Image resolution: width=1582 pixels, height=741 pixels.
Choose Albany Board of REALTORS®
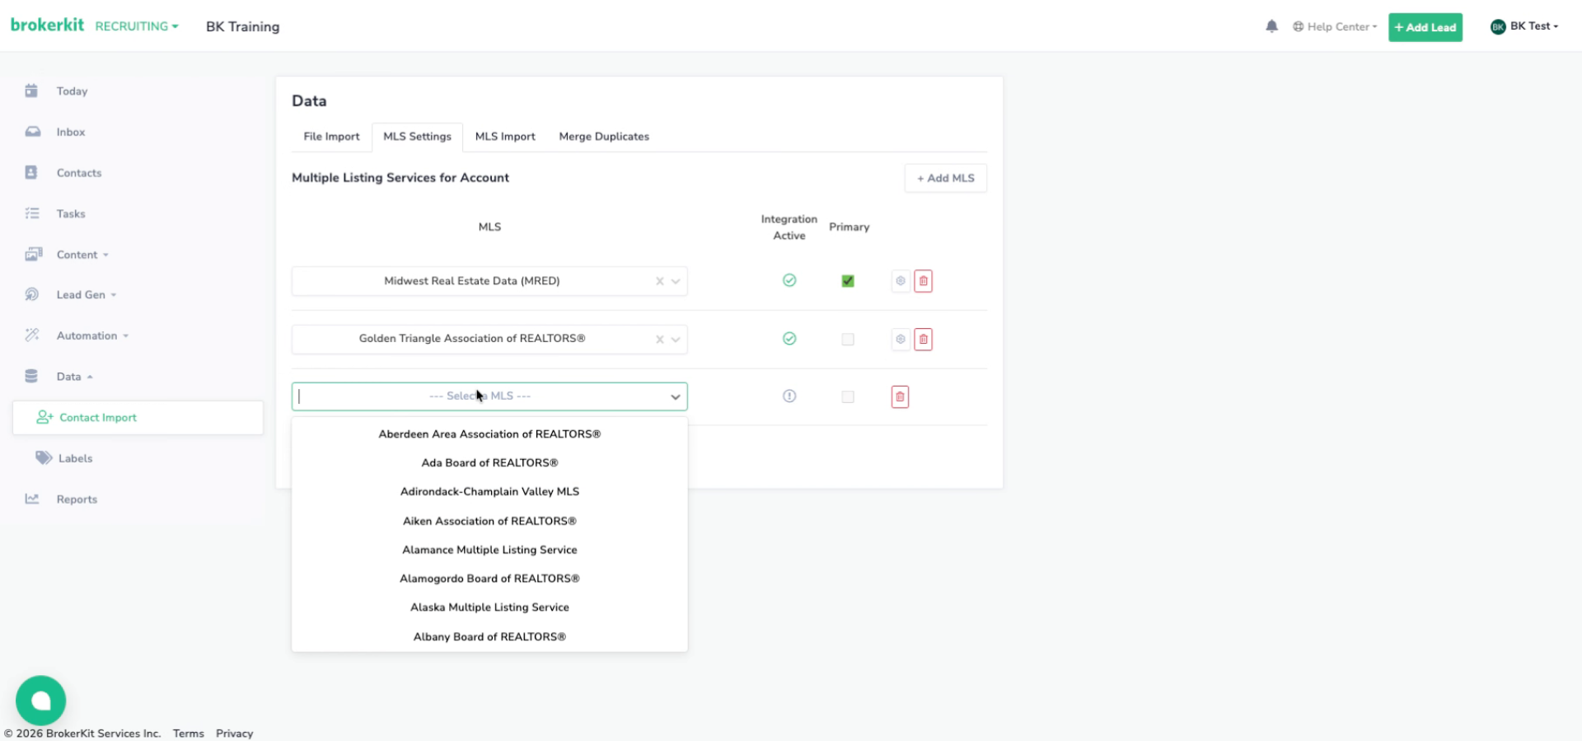point(489,636)
